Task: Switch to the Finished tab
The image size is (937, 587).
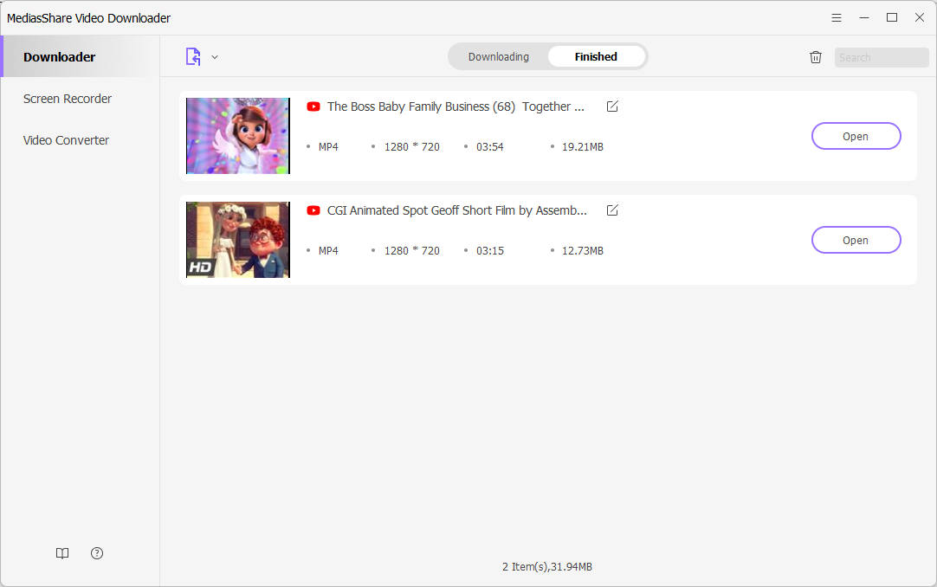Action: click(596, 57)
